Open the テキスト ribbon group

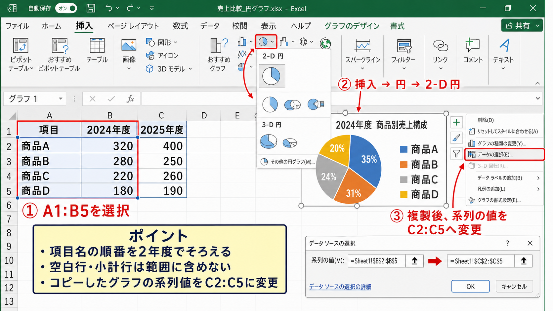pos(503,55)
